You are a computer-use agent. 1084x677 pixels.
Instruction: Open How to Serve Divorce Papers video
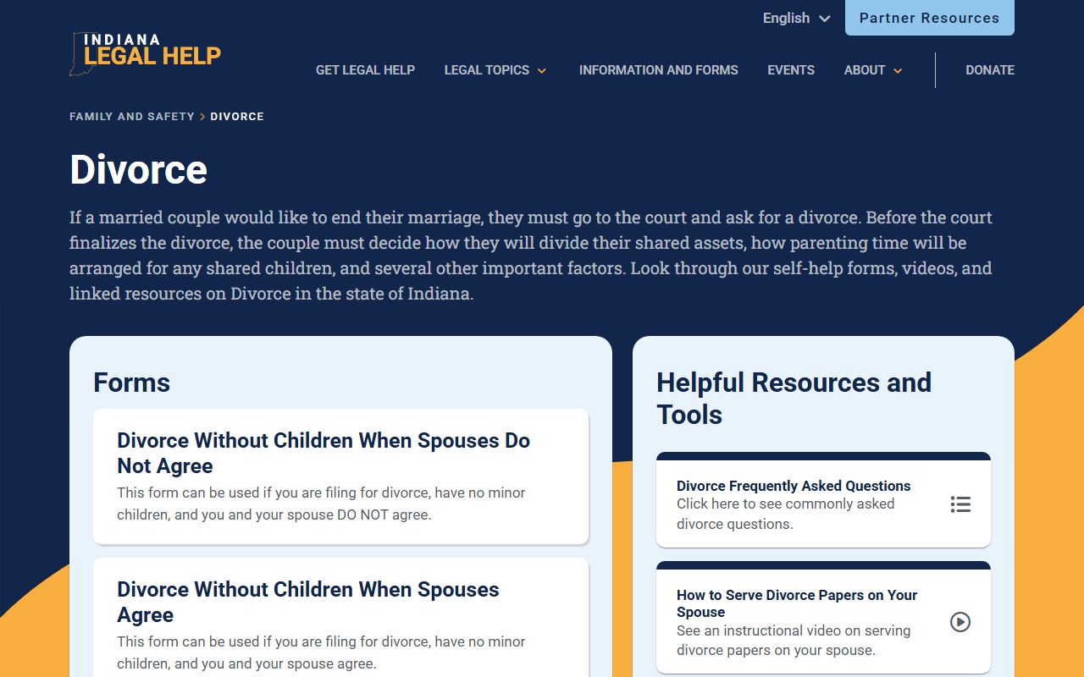(x=823, y=618)
